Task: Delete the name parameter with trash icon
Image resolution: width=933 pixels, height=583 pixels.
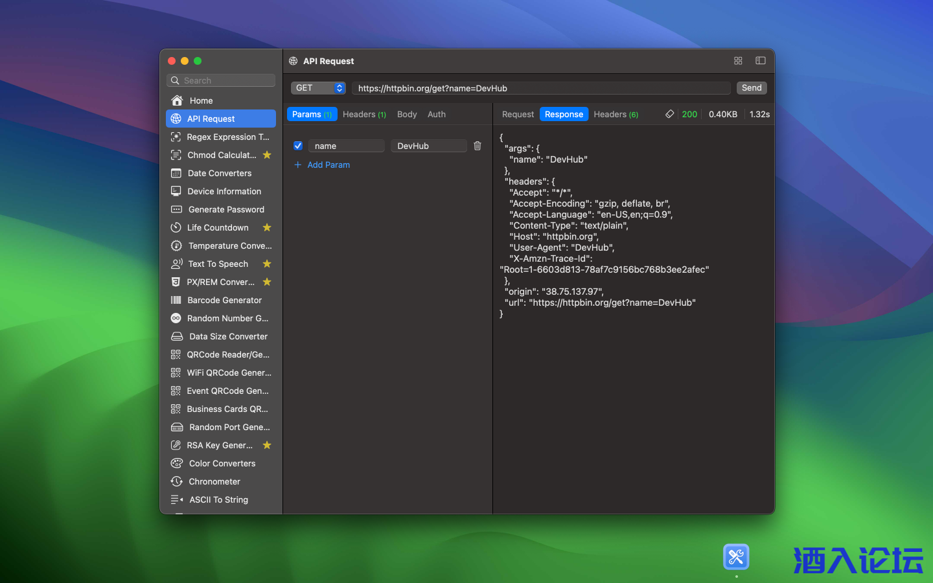Action: (478, 146)
